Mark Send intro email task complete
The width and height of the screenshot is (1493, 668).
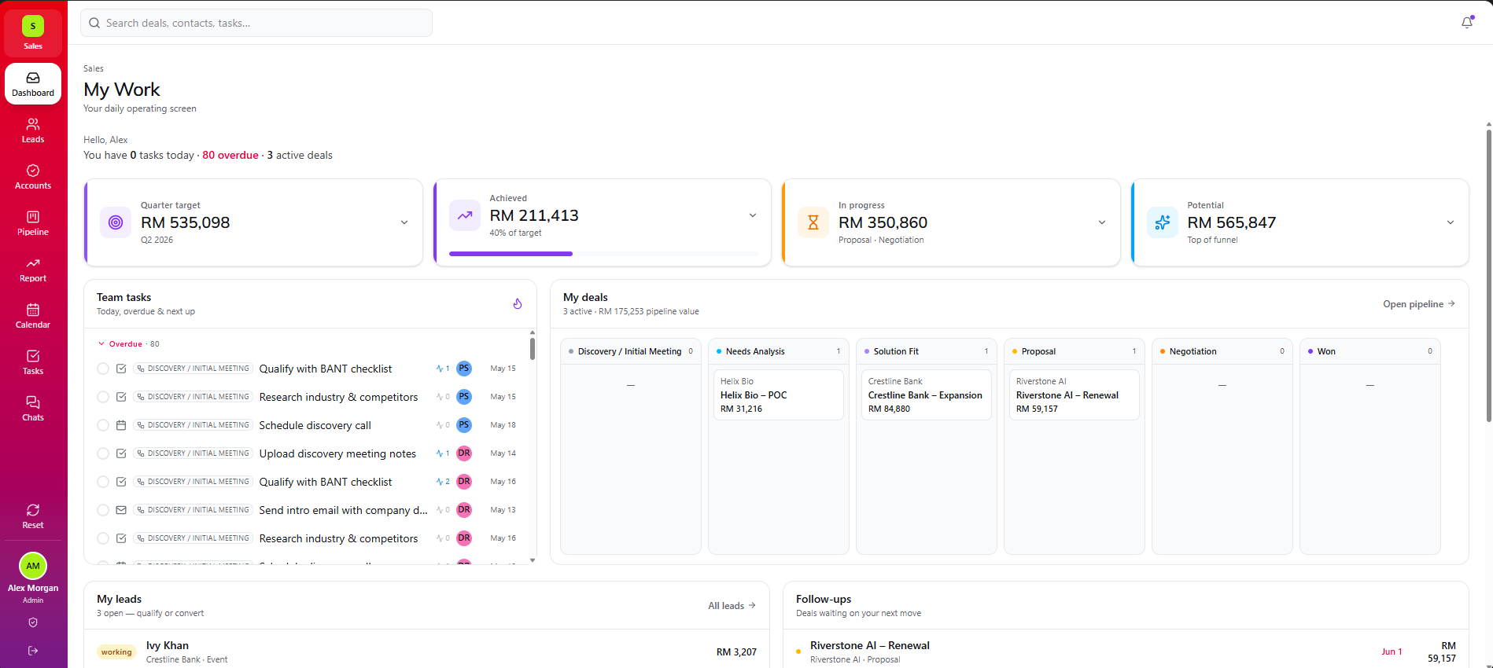pos(103,510)
